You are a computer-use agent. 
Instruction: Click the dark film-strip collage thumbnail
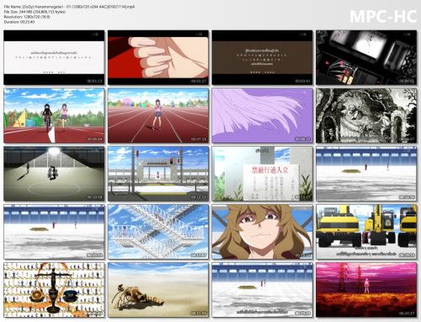click(366, 57)
